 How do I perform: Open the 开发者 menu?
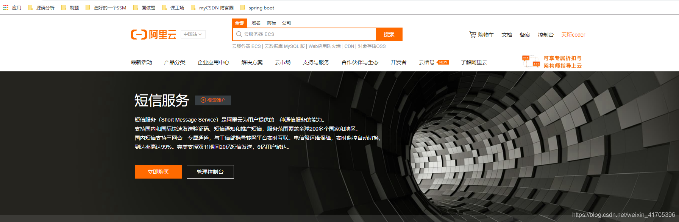click(398, 62)
